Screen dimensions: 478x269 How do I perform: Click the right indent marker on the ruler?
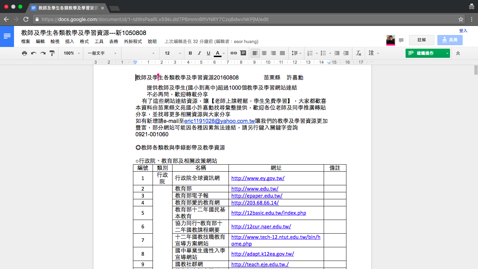[x=329, y=63]
